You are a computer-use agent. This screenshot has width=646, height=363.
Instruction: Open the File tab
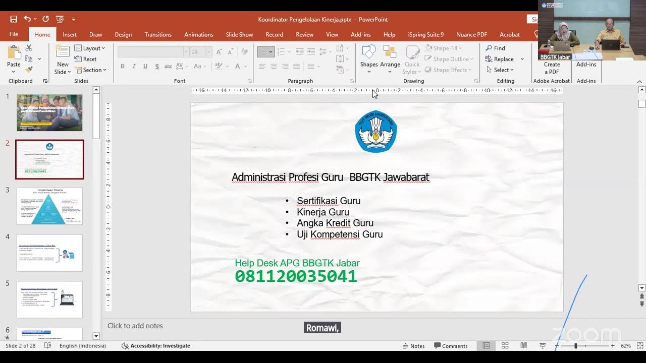point(14,34)
